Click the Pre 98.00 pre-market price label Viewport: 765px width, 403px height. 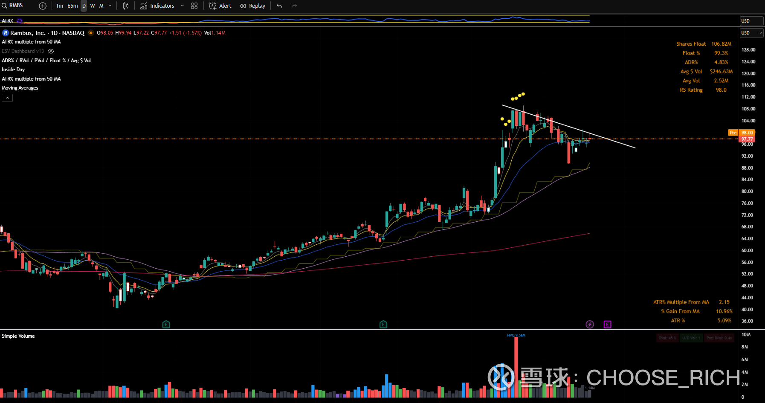pyautogui.click(x=742, y=133)
